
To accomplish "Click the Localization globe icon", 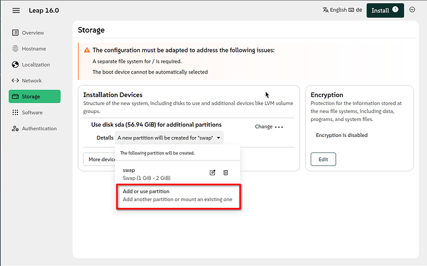I will pos(15,65).
